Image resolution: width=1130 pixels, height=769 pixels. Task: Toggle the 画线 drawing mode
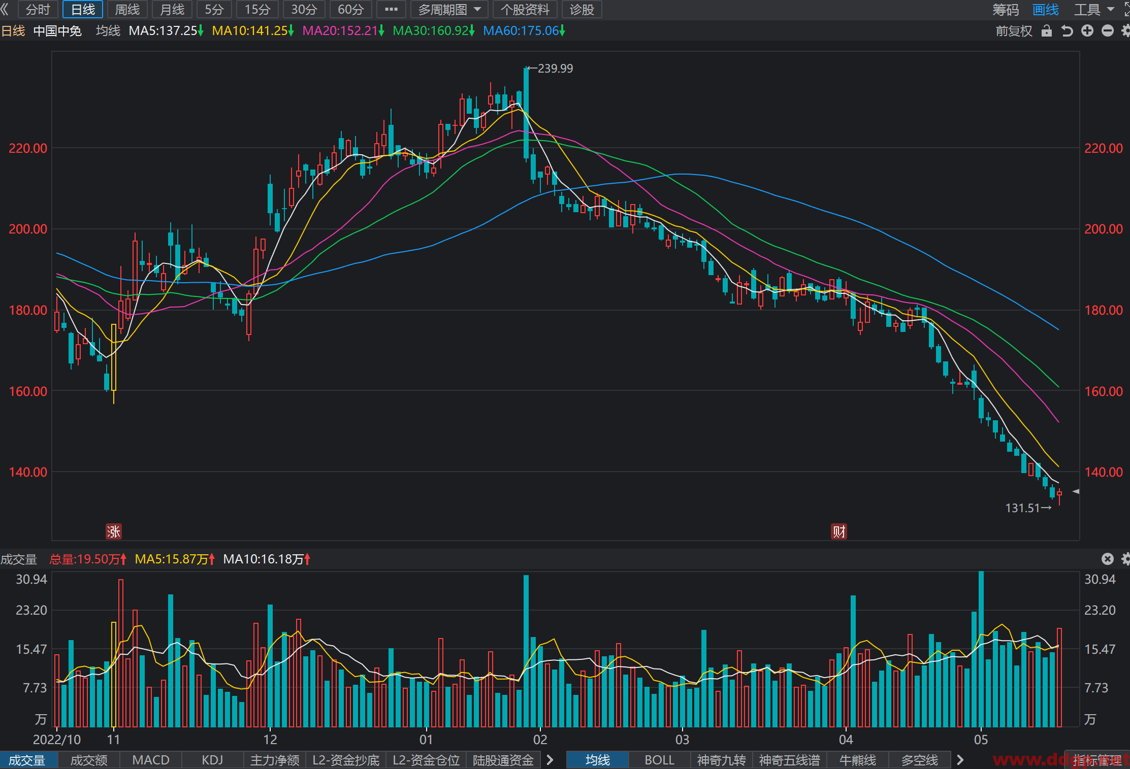pyautogui.click(x=1046, y=9)
